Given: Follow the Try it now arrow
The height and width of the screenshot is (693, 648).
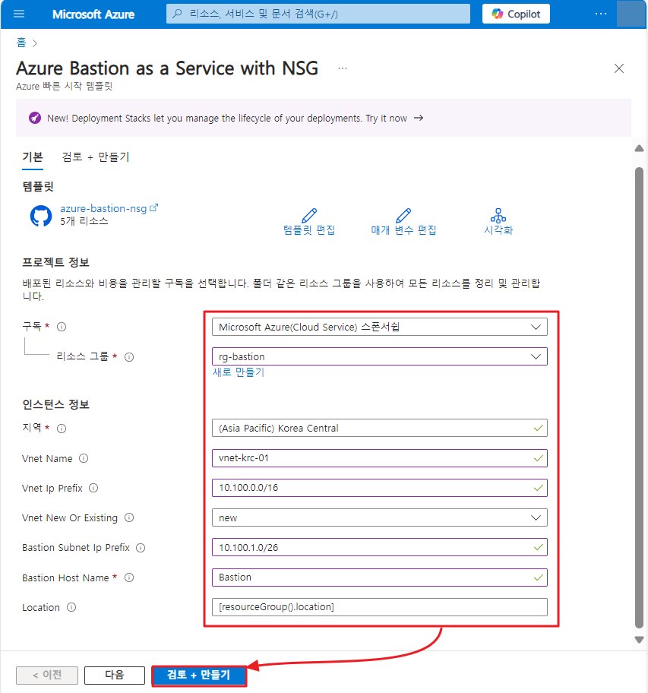Looking at the screenshot, I should point(419,118).
